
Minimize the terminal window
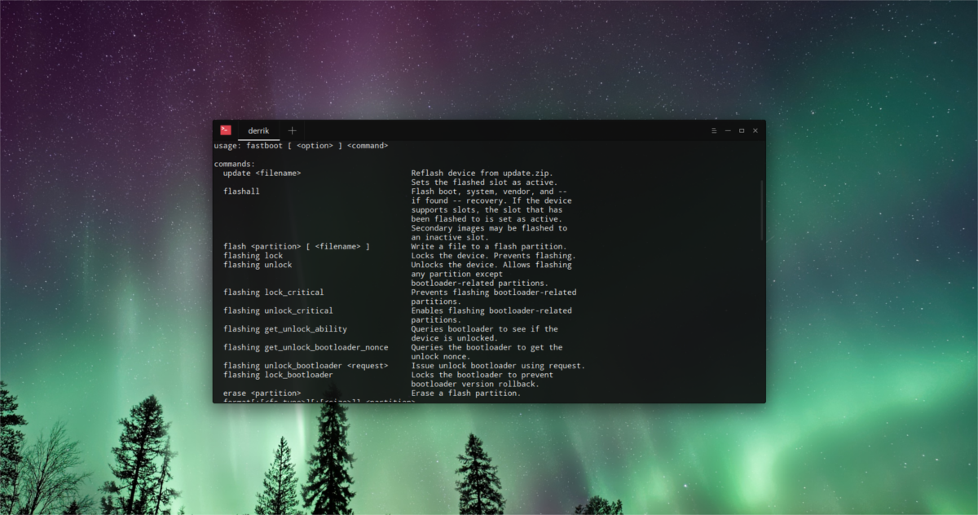[728, 130]
